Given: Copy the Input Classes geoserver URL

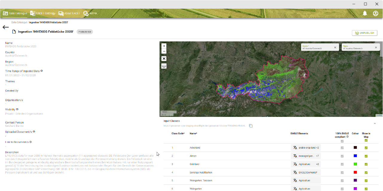Looking at the screenshot, I should 251,126.
